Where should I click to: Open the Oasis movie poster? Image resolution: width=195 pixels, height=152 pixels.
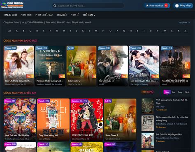pyautogui.click(x=113, y=66)
